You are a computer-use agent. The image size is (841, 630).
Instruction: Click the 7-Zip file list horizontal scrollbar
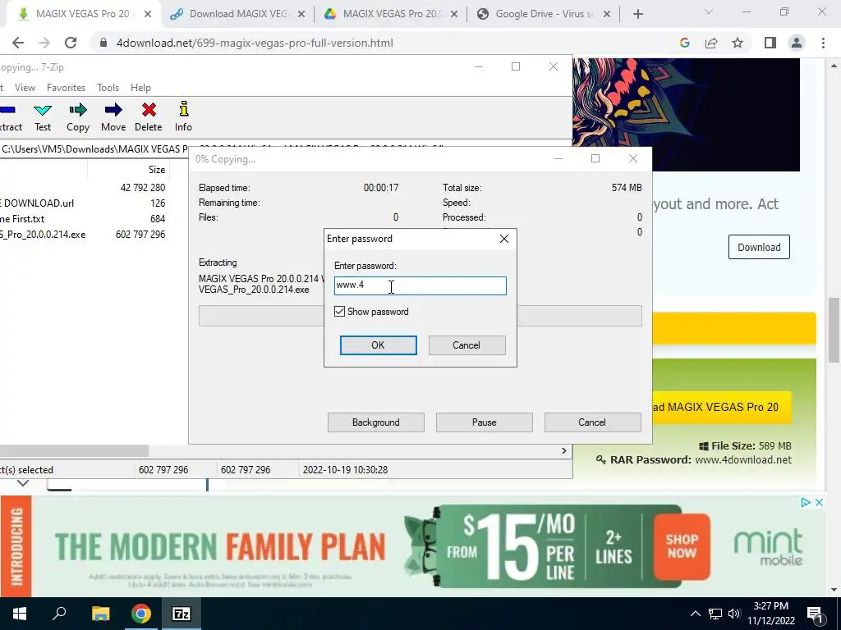[74, 451]
